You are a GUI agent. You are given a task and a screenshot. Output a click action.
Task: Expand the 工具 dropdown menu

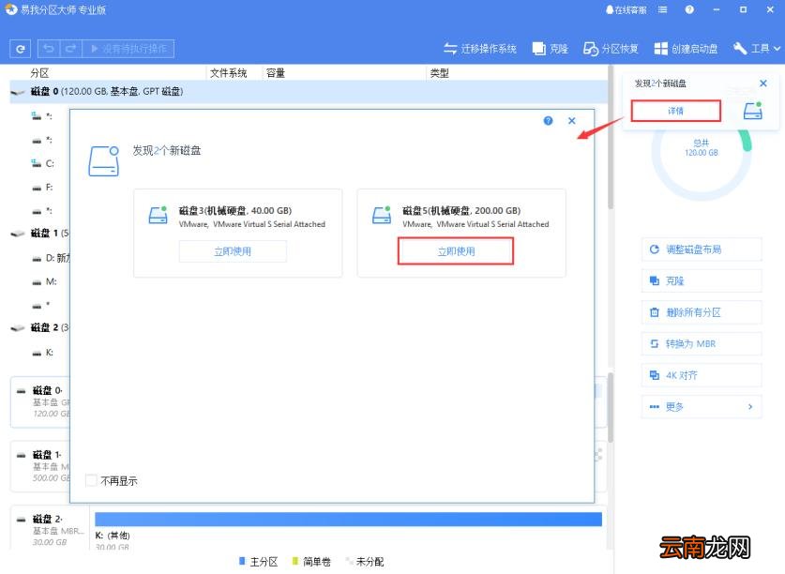[757, 49]
